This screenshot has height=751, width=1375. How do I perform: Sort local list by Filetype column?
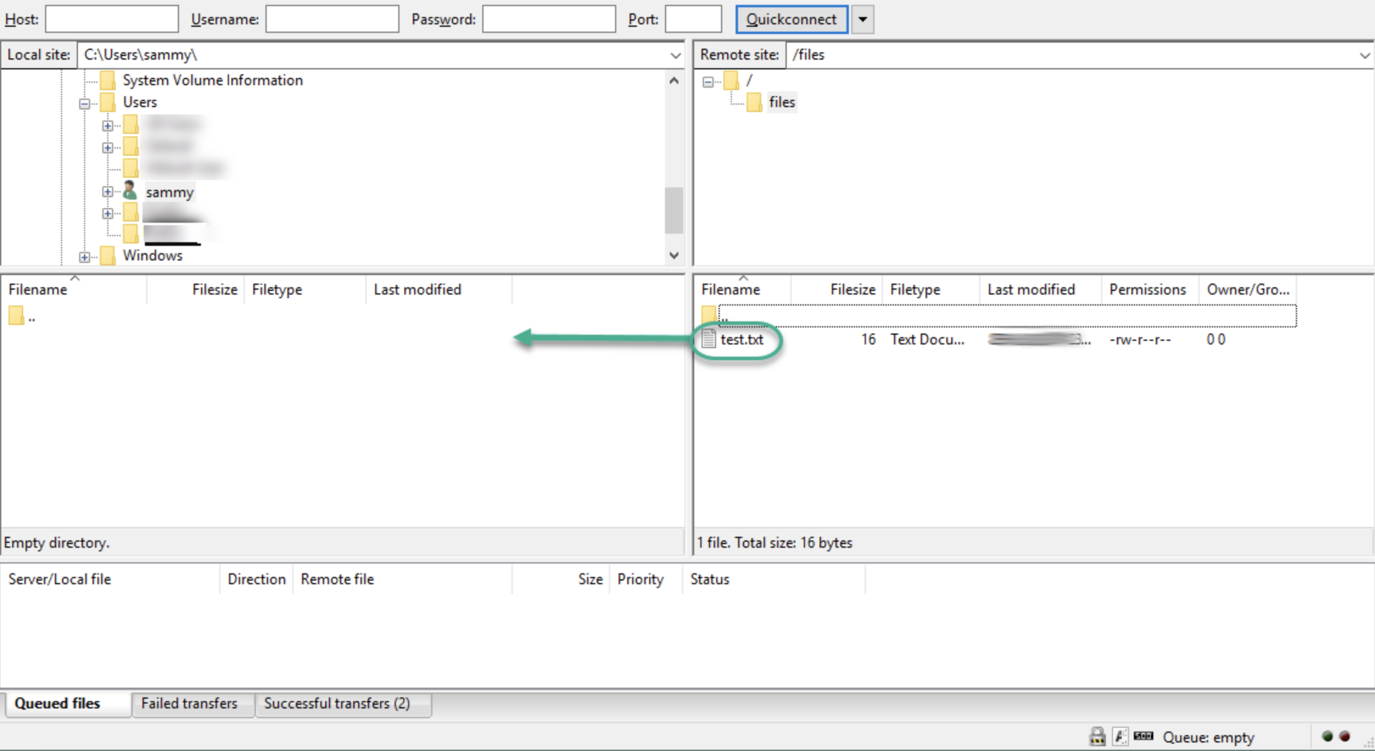[x=305, y=289]
